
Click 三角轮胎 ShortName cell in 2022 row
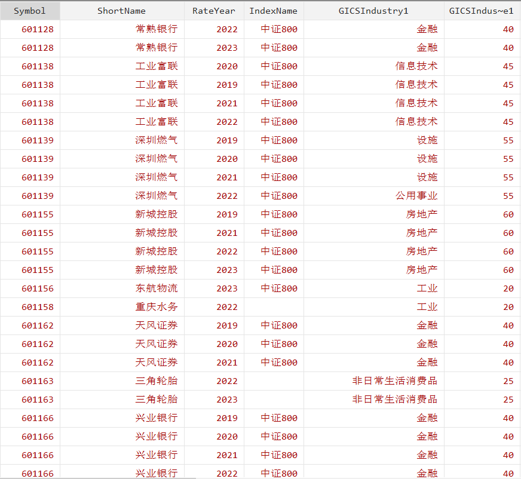pyautogui.click(x=122, y=381)
